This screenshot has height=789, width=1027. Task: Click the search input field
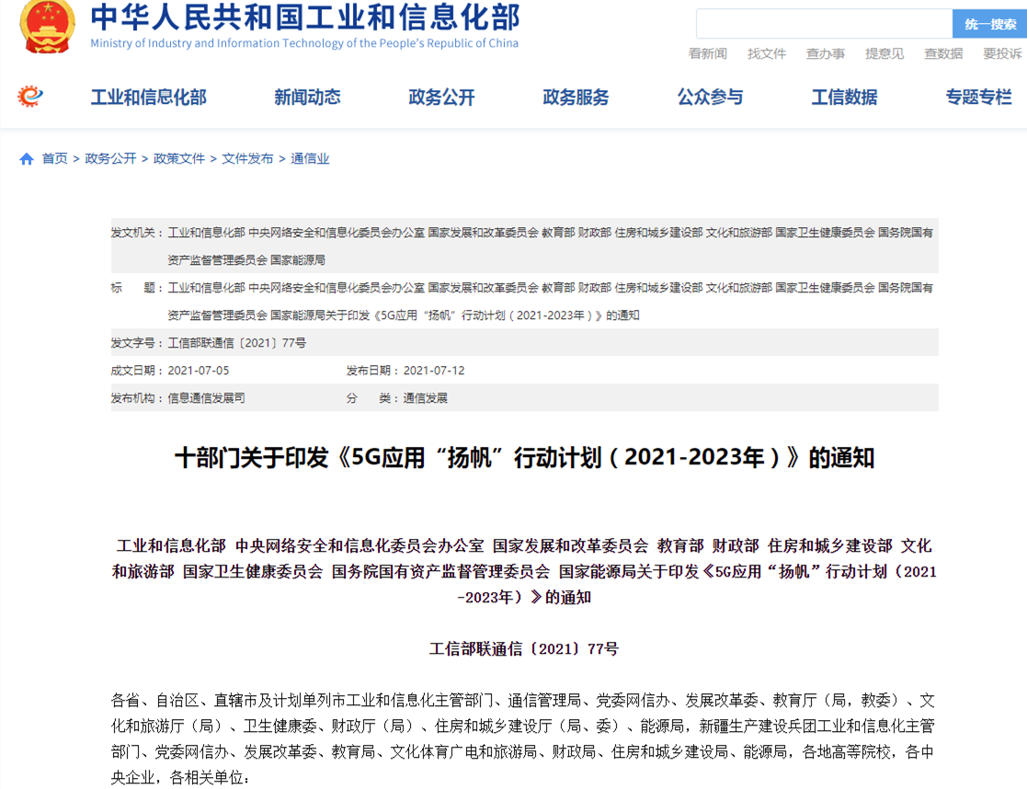[823, 24]
